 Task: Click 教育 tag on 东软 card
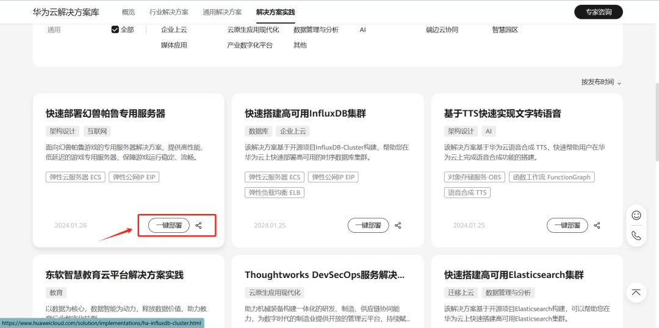[x=56, y=293]
